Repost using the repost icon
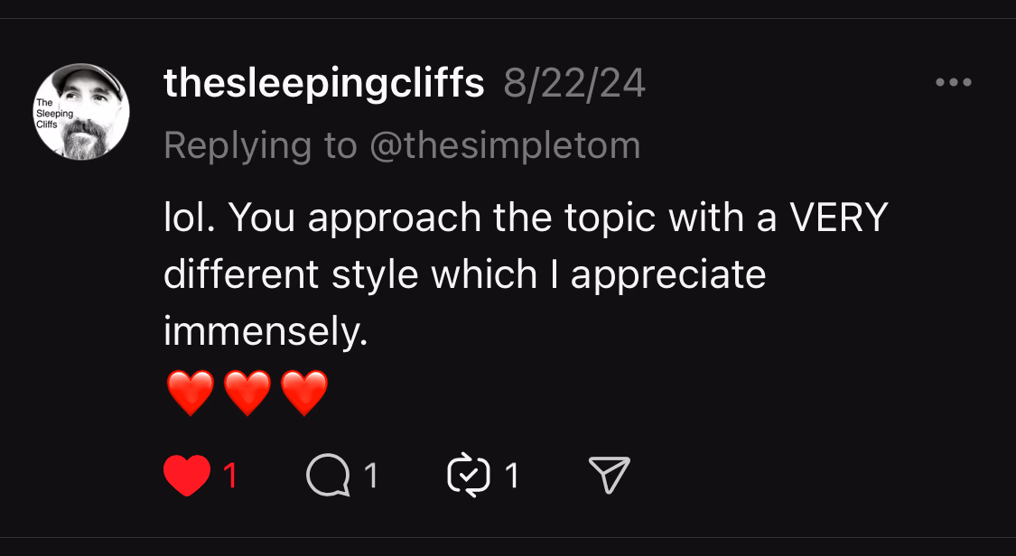 click(468, 475)
